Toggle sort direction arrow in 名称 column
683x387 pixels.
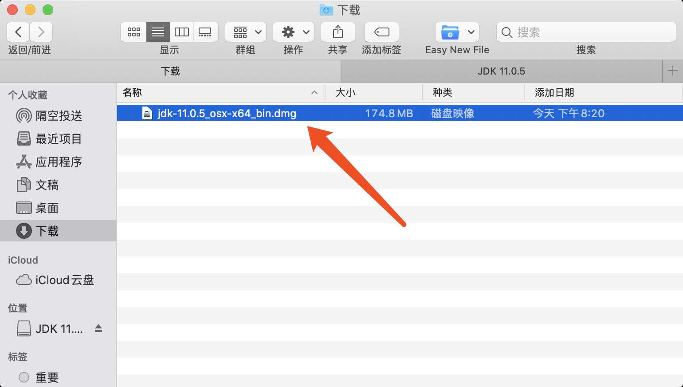[x=314, y=92]
